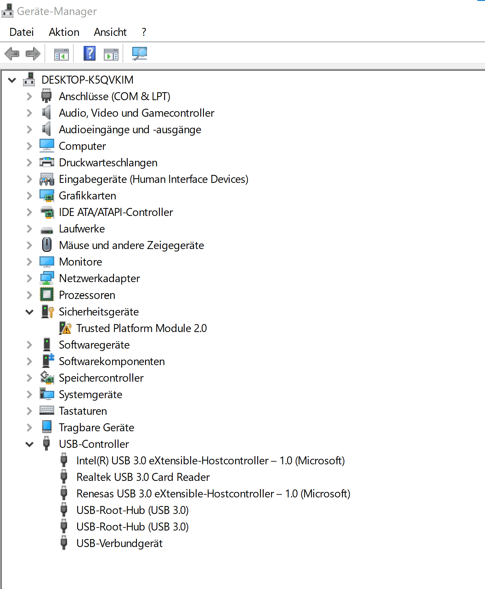
Task: Select the Tragbare Geräte label
Action: (x=96, y=428)
